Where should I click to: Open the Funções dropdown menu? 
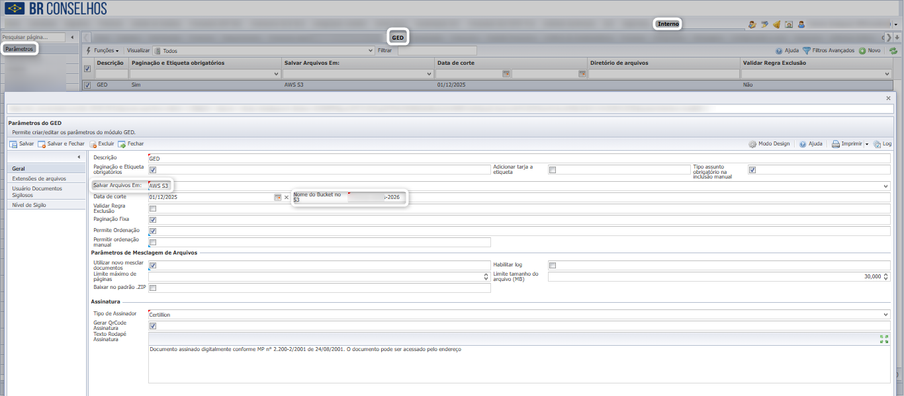point(103,50)
